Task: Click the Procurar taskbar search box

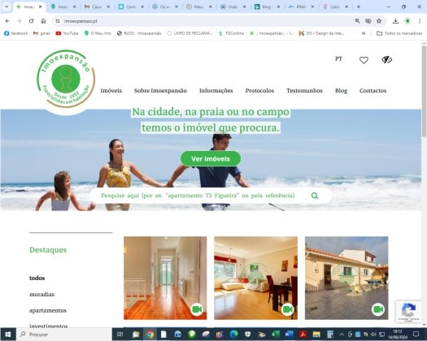Action: tap(64, 335)
